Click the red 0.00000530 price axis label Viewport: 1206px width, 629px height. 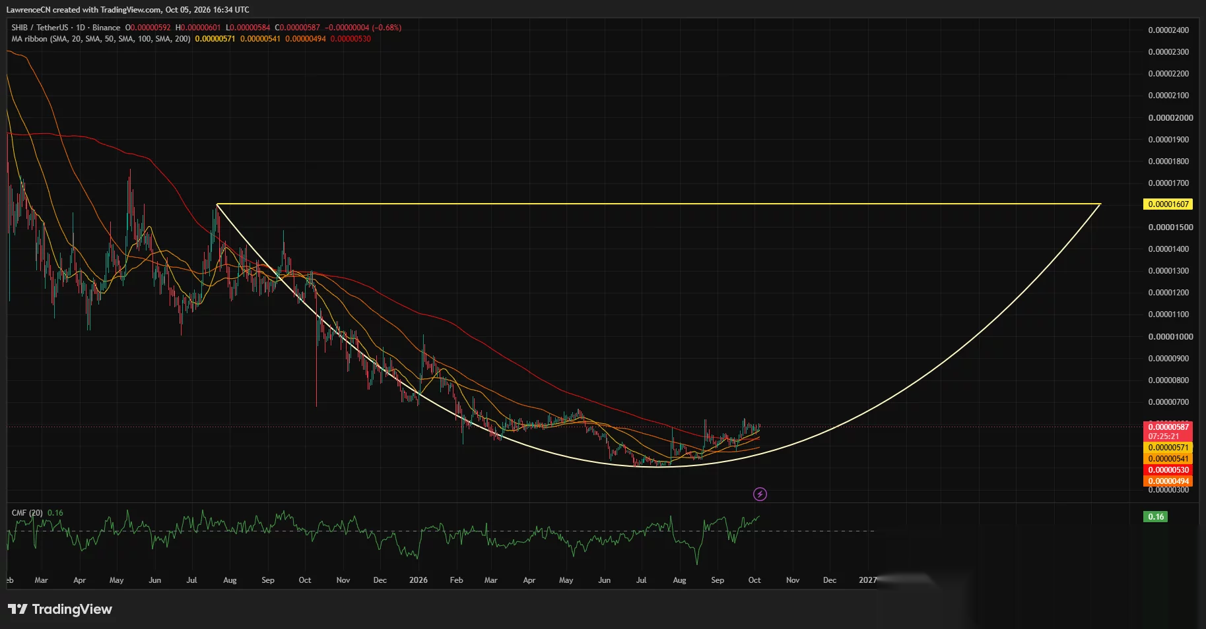point(1168,470)
